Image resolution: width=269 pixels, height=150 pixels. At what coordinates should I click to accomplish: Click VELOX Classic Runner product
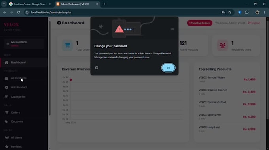click(213, 90)
